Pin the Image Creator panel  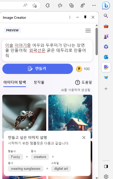[x=85, y=17]
